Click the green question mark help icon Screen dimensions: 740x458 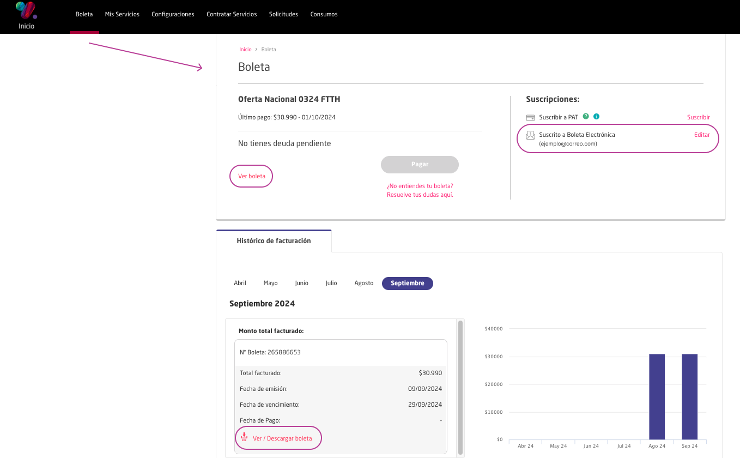(586, 117)
